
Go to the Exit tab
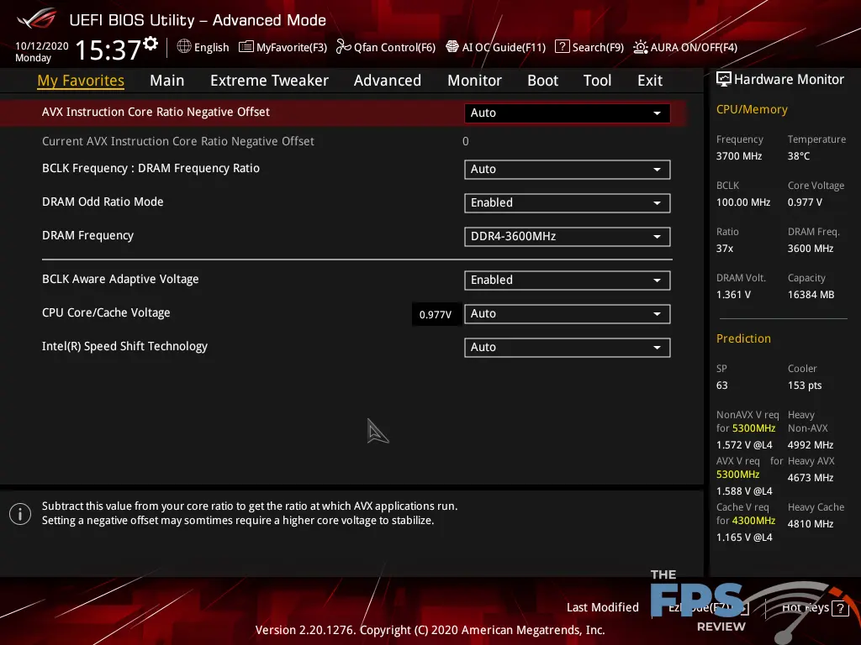(x=650, y=81)
